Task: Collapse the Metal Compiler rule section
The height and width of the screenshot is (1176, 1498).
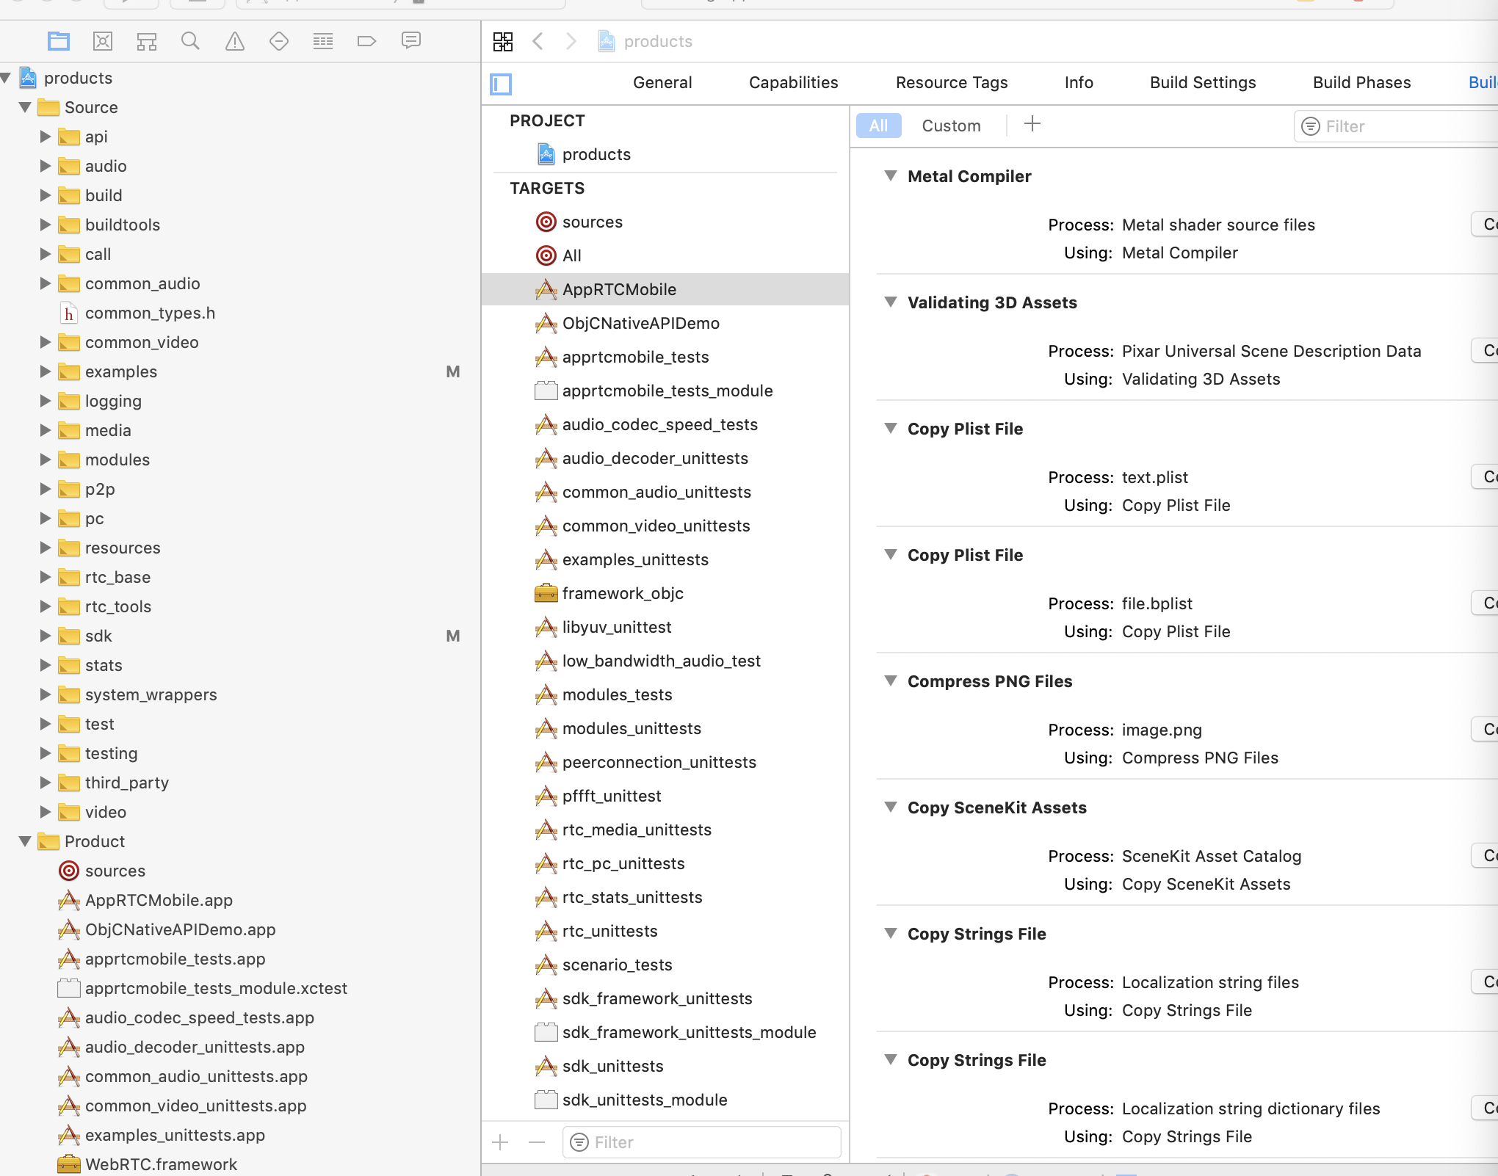Action: click(x=891, y=176)
